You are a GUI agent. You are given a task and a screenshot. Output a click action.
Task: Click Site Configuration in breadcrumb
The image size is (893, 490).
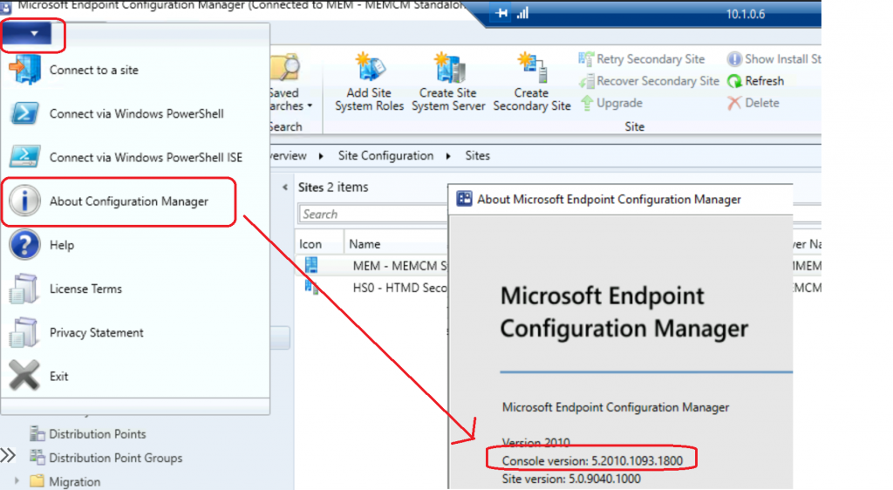click(x=385, y=156)
